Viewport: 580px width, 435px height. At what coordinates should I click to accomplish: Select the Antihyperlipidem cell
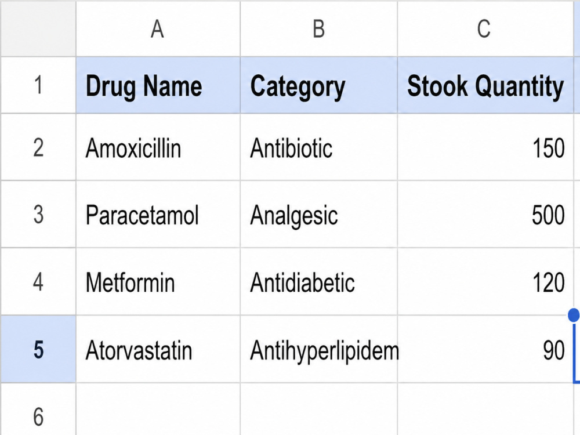(x=319, y=349)
